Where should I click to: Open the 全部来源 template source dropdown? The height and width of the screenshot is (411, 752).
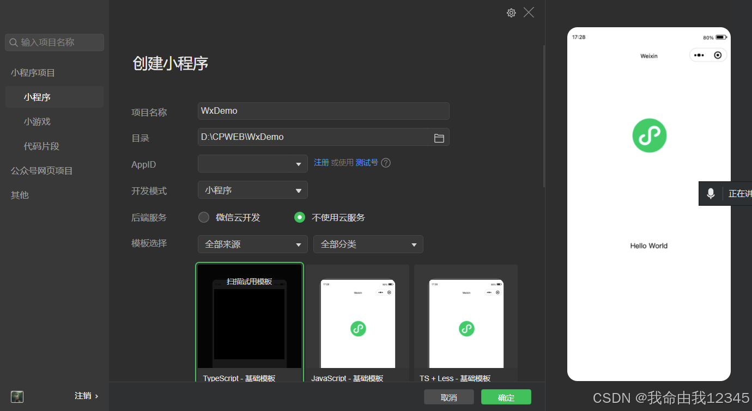[x=253, y=244]
